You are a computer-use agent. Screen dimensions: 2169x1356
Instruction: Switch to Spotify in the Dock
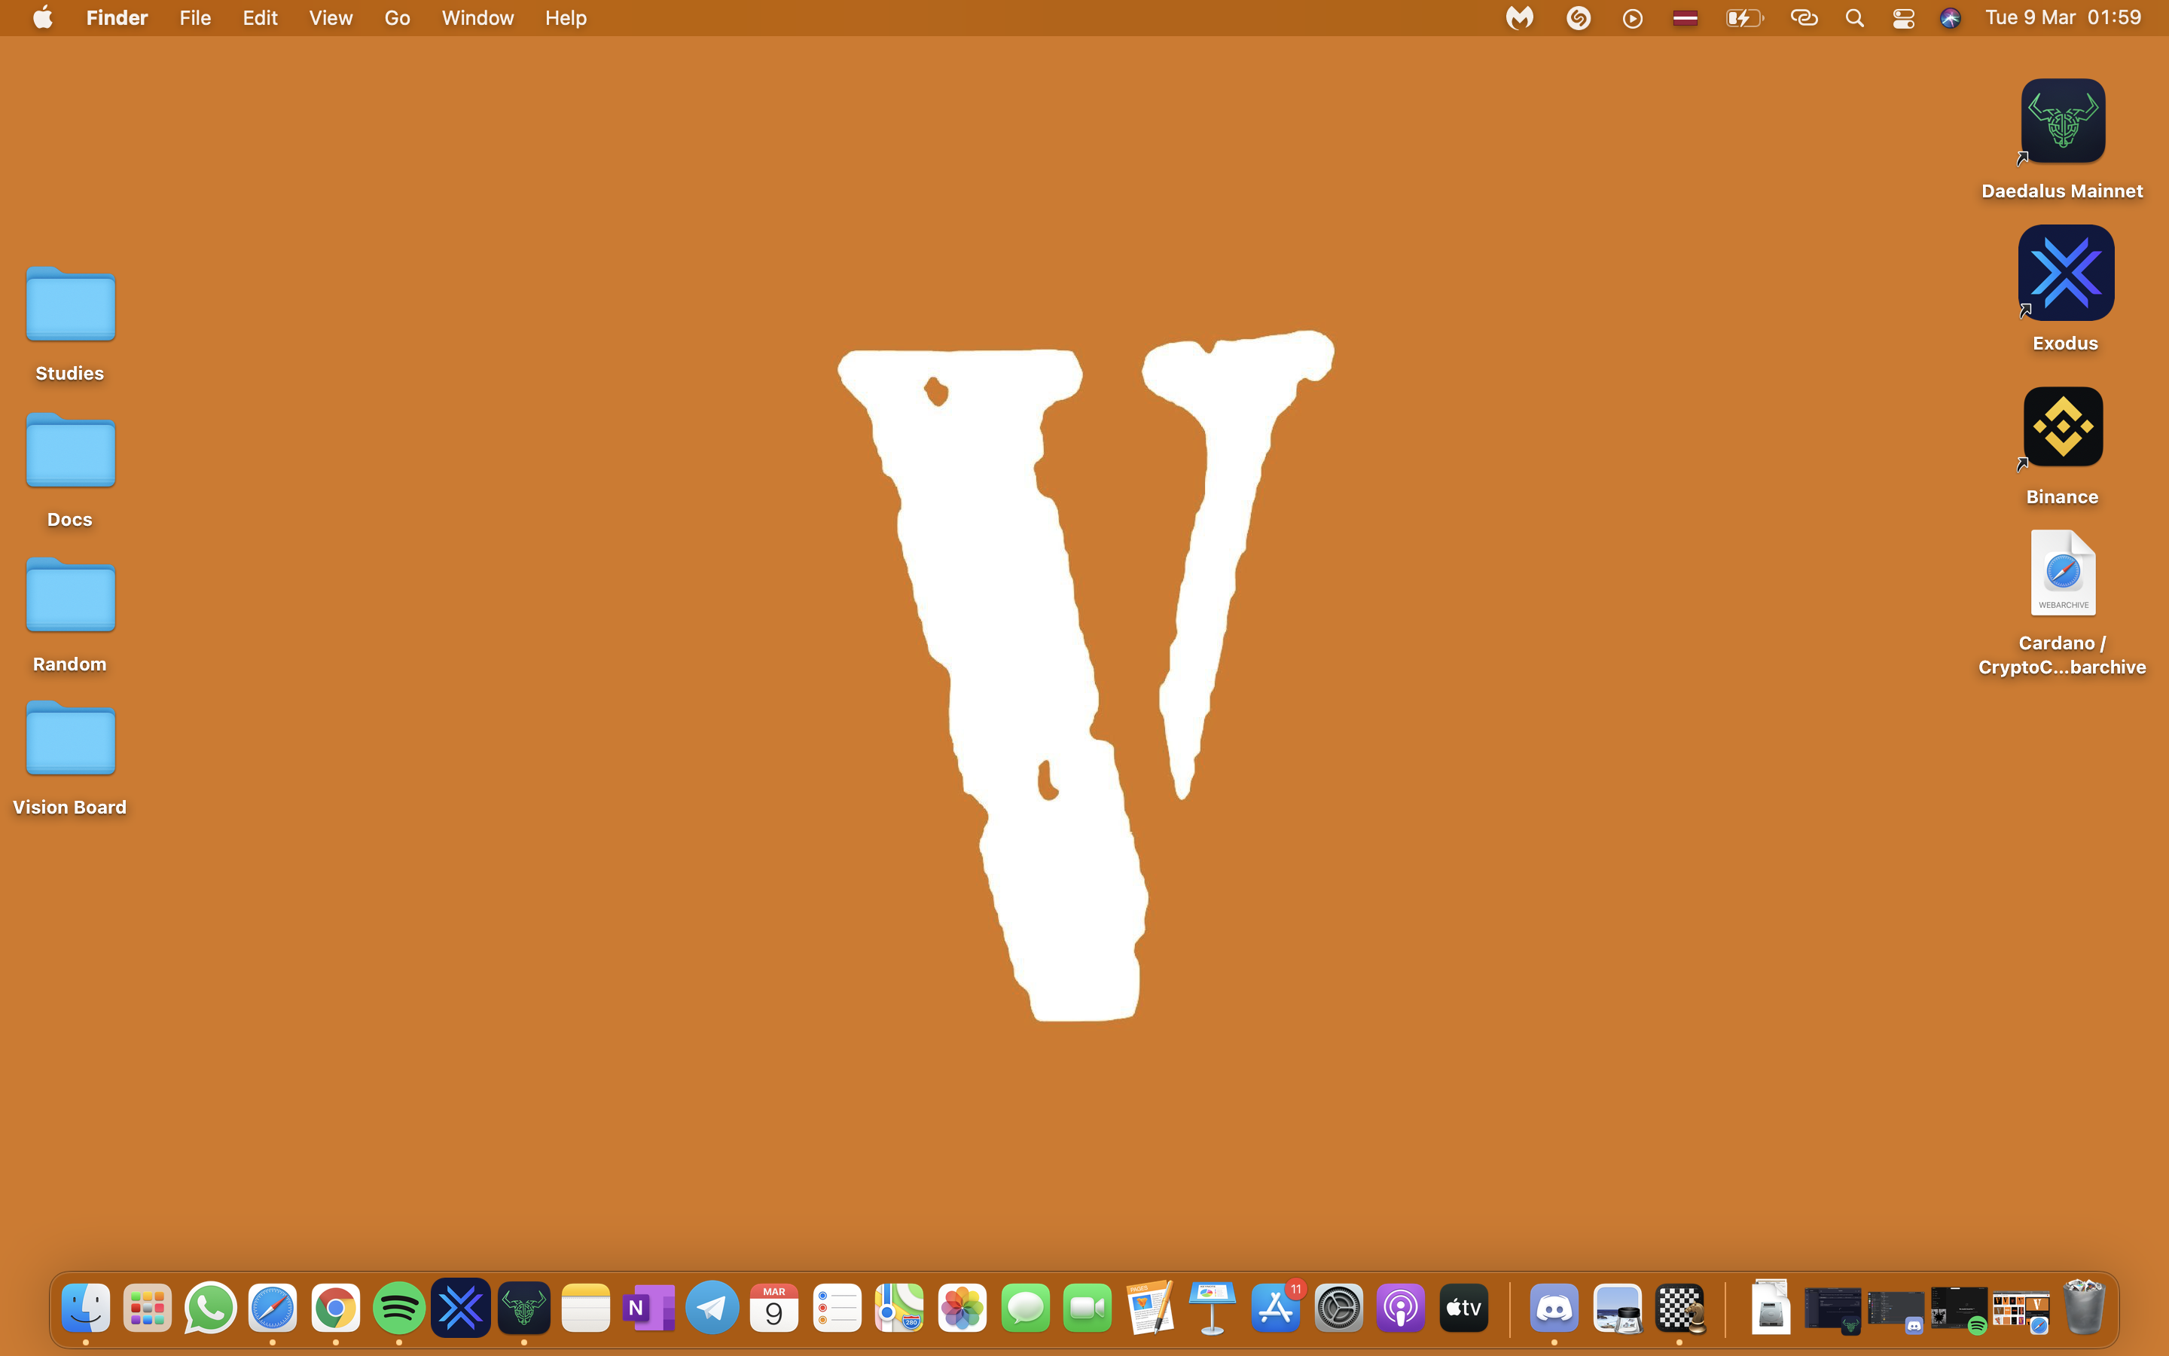[x=399, y=1309]
